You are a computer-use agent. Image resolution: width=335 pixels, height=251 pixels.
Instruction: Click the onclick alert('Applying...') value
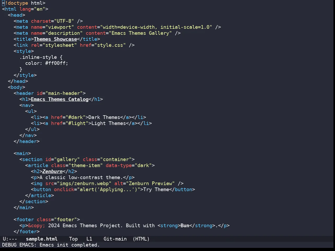[109, 190]
